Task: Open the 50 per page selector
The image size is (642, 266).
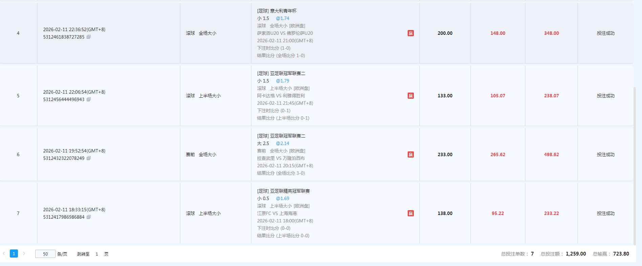Action: 45,254
